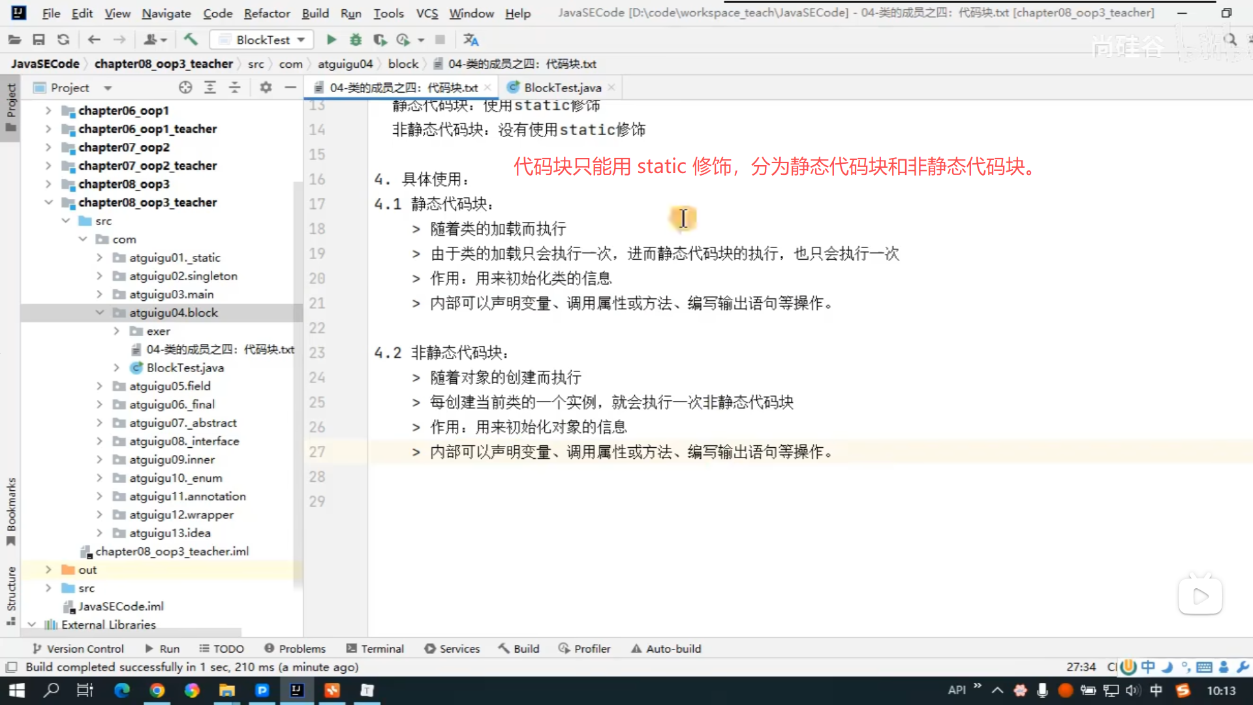Switch to the BlockTest.java tab
1253x705 pixels.
click(x=562, y=87)
